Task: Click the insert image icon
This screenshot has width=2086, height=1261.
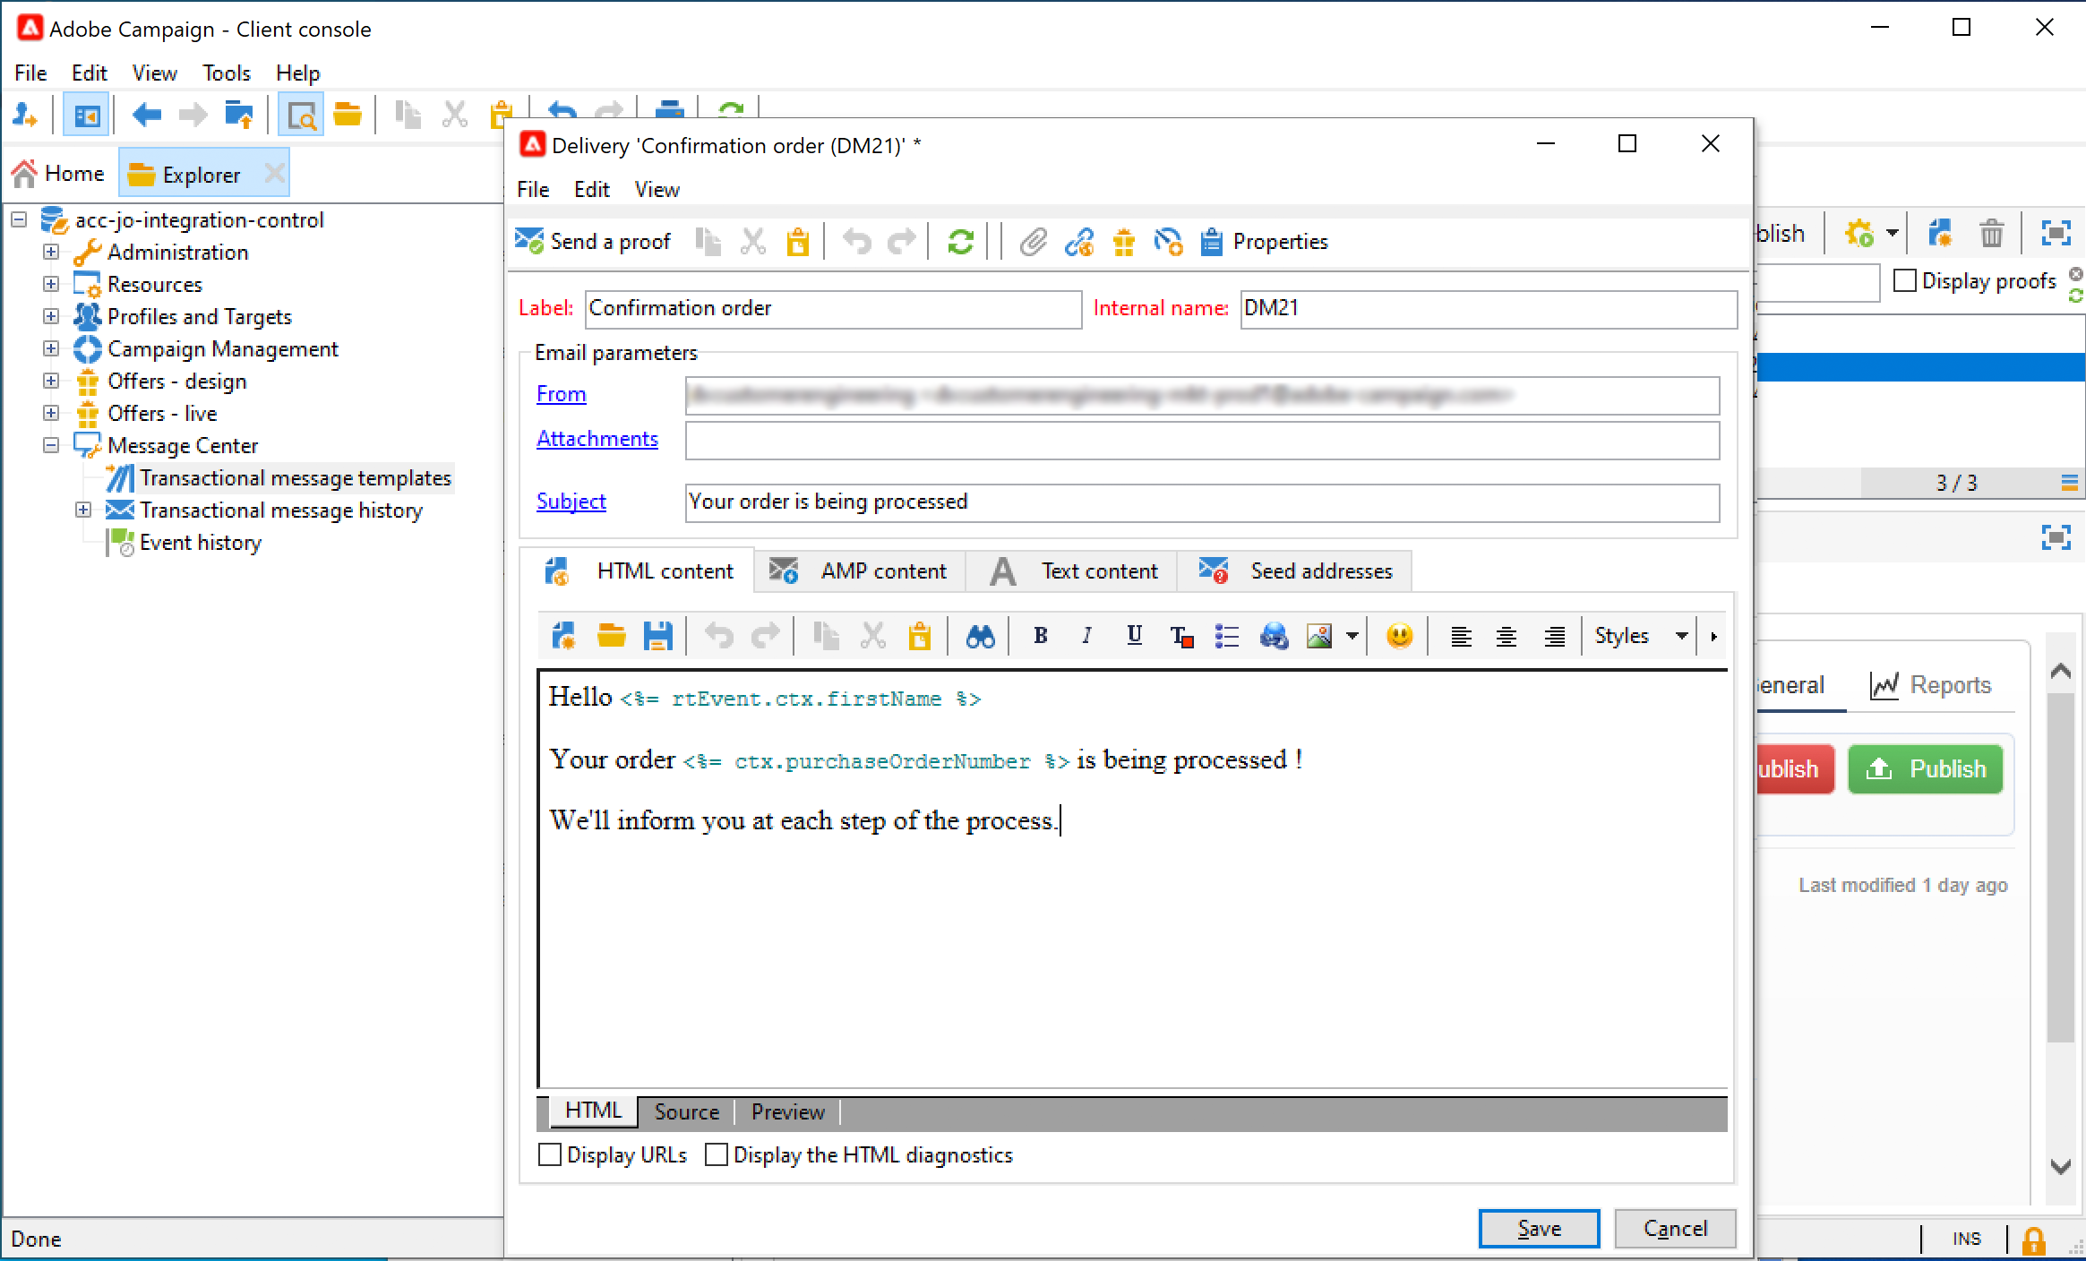Action: pyautogui.click(x=1319, y=636)
